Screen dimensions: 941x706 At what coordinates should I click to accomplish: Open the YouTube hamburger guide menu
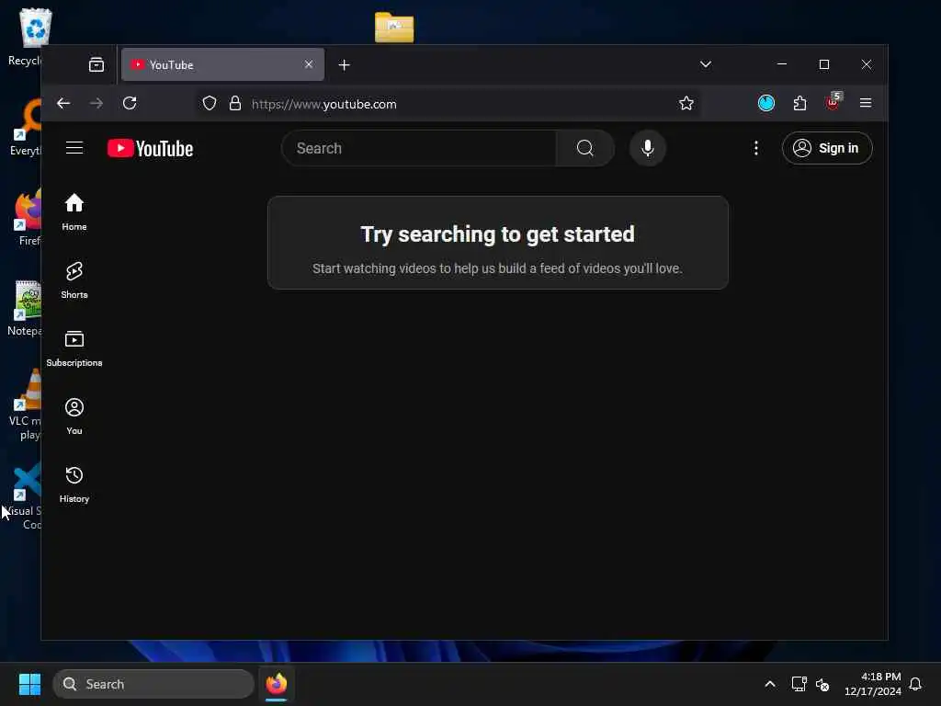point(74,148)
